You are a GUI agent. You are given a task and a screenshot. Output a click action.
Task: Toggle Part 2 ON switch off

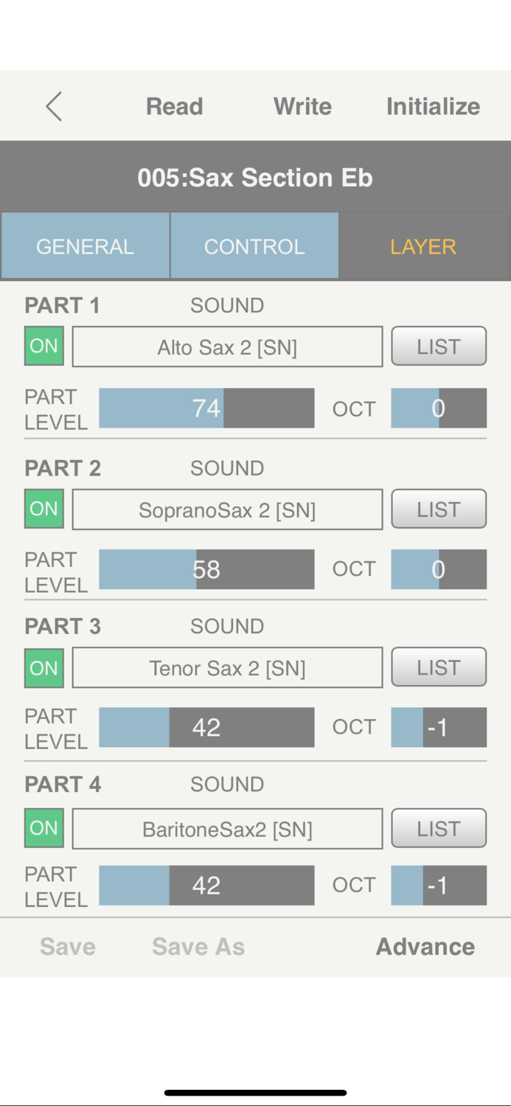(44, 509)
